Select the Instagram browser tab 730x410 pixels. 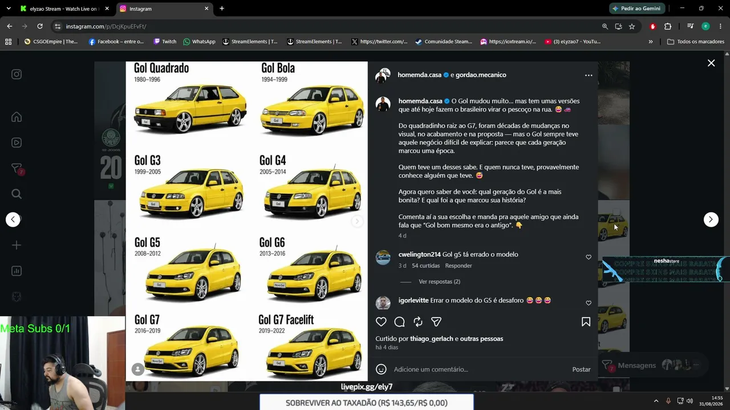[x=164, y=9]
